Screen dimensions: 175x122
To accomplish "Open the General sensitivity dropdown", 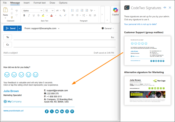I will tap(108, 28).
